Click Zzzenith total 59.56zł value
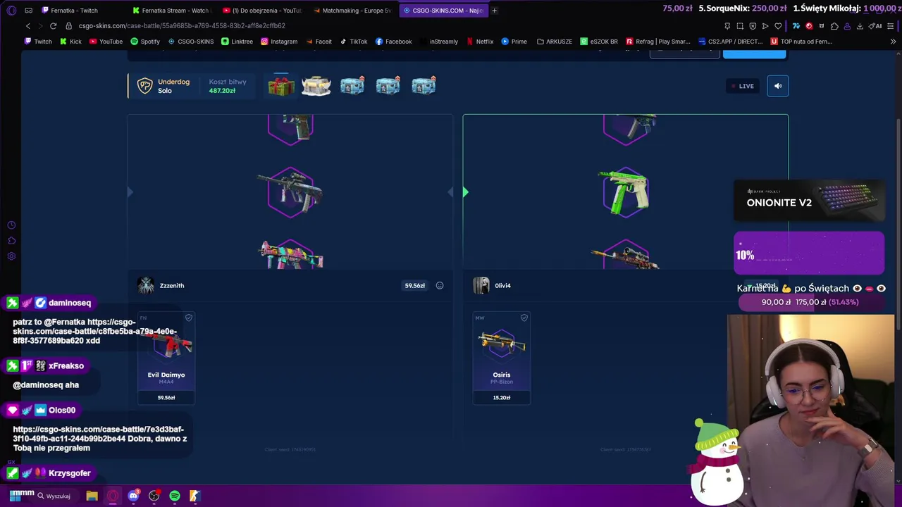The image size is (902, 507). (x=414, y=285)
